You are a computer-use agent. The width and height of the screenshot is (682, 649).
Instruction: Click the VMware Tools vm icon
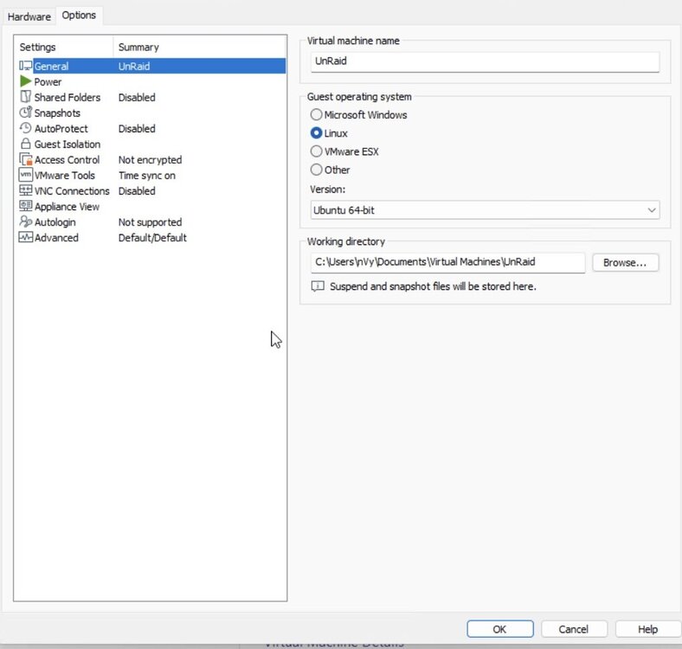tap(26, 175)
